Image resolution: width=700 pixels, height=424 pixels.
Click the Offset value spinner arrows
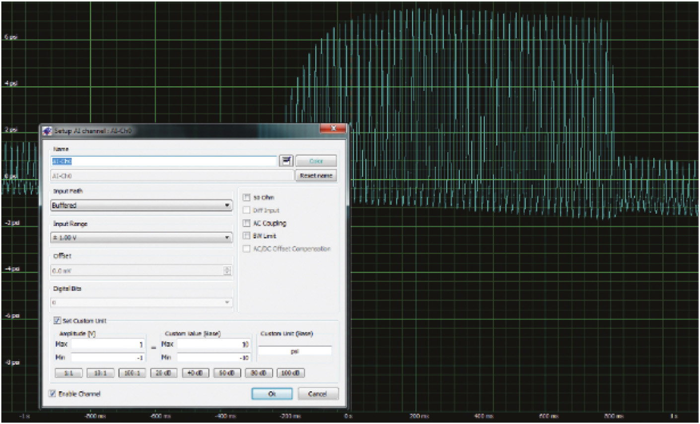tap(227, 270)
